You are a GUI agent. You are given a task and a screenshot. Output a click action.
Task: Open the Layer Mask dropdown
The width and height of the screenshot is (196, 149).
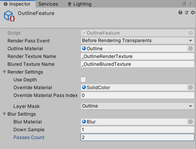(137, 106)
